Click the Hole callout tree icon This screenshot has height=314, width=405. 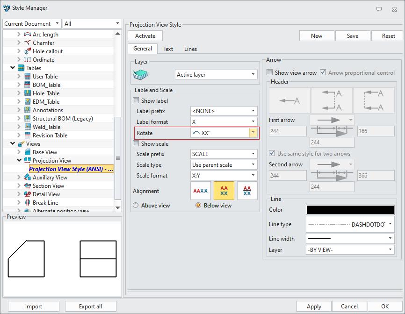[27, 51]
